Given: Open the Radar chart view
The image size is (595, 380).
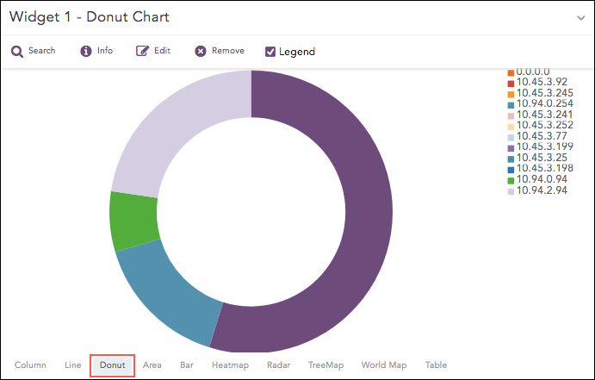Looking at the screenshot, I should click(x=279, y=365).
